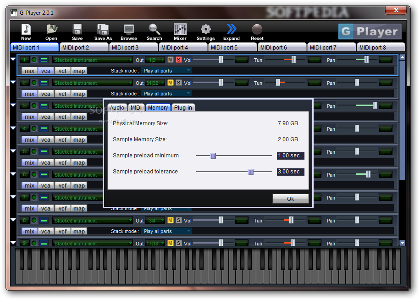Open channel 8 Out 3|4 dropdown
The width and height of the screenshot is (420, 300).
tap(155, 221)
